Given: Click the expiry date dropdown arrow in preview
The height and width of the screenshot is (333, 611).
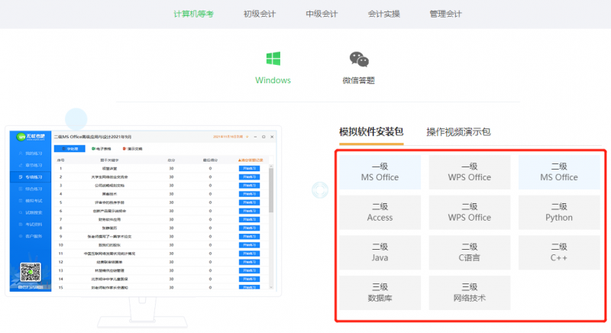Looking at the screenshot, I should 247,137.
